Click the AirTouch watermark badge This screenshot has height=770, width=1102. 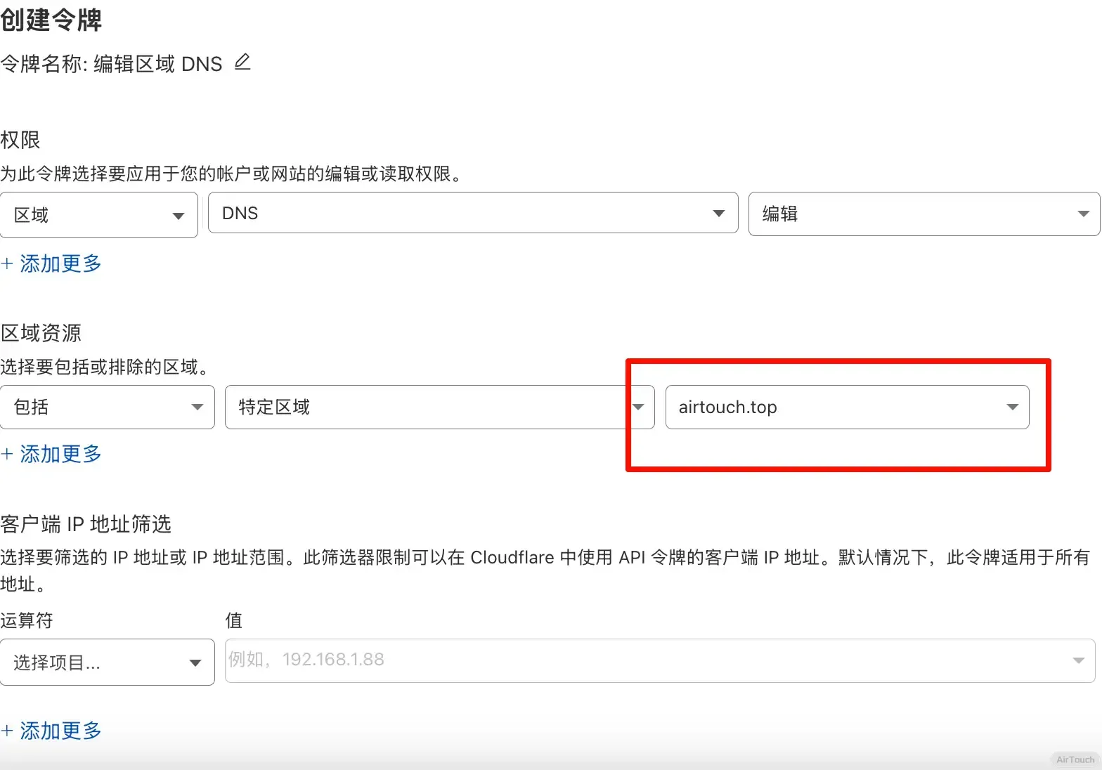coord(1075,759)
